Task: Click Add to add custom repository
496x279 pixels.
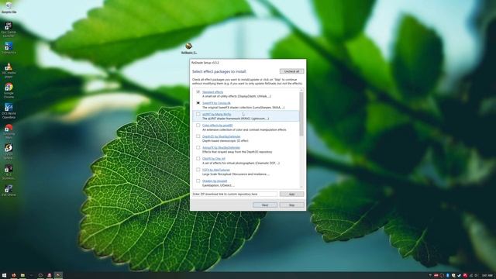Action: click(x=291, y=195)
